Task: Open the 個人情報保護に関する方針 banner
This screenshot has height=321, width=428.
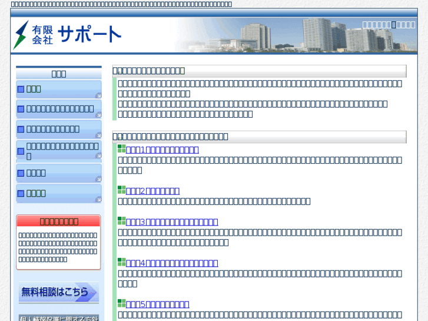Action: (x=59, y=317)
